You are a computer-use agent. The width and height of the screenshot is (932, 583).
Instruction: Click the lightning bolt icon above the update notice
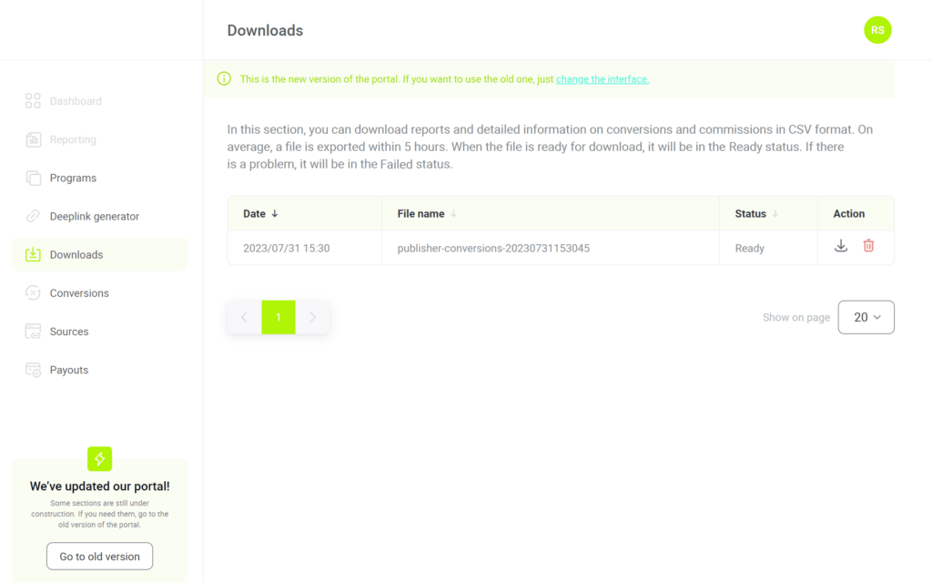coord(99,458)
